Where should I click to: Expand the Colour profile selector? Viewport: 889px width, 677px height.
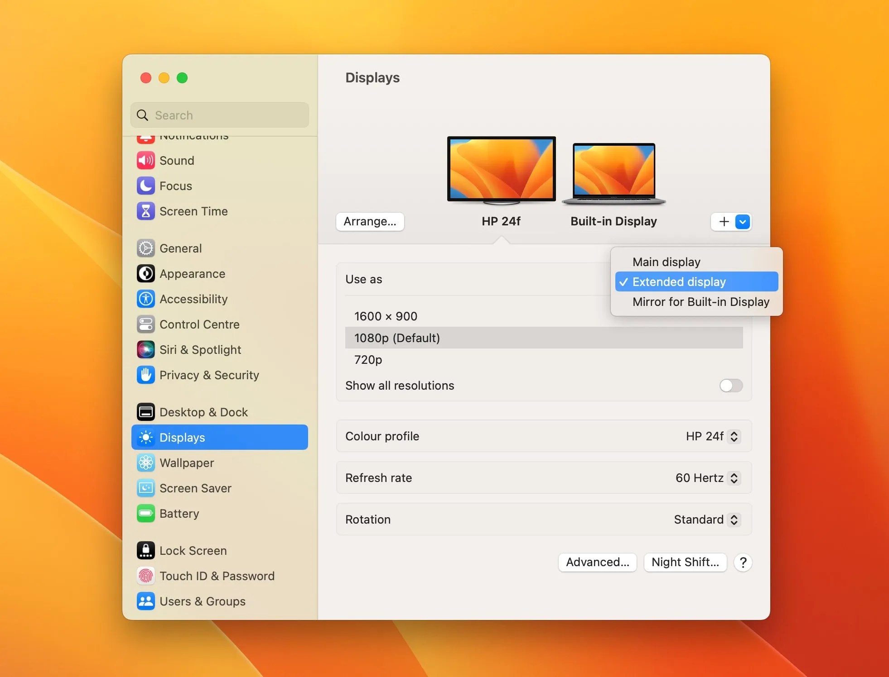[x=734, y=436]
